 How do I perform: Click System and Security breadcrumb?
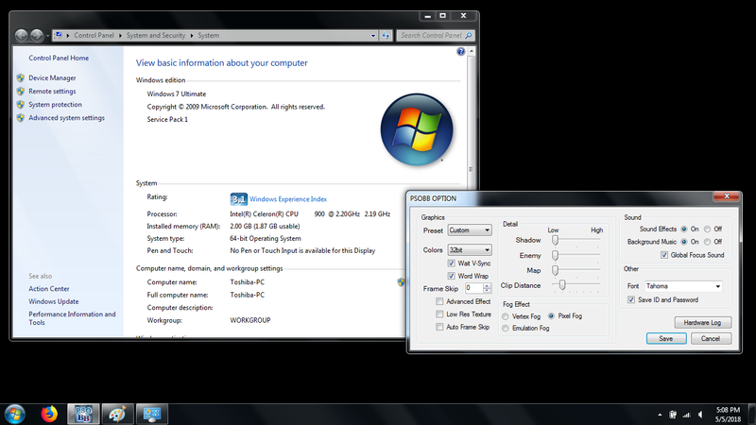[156, 35]
